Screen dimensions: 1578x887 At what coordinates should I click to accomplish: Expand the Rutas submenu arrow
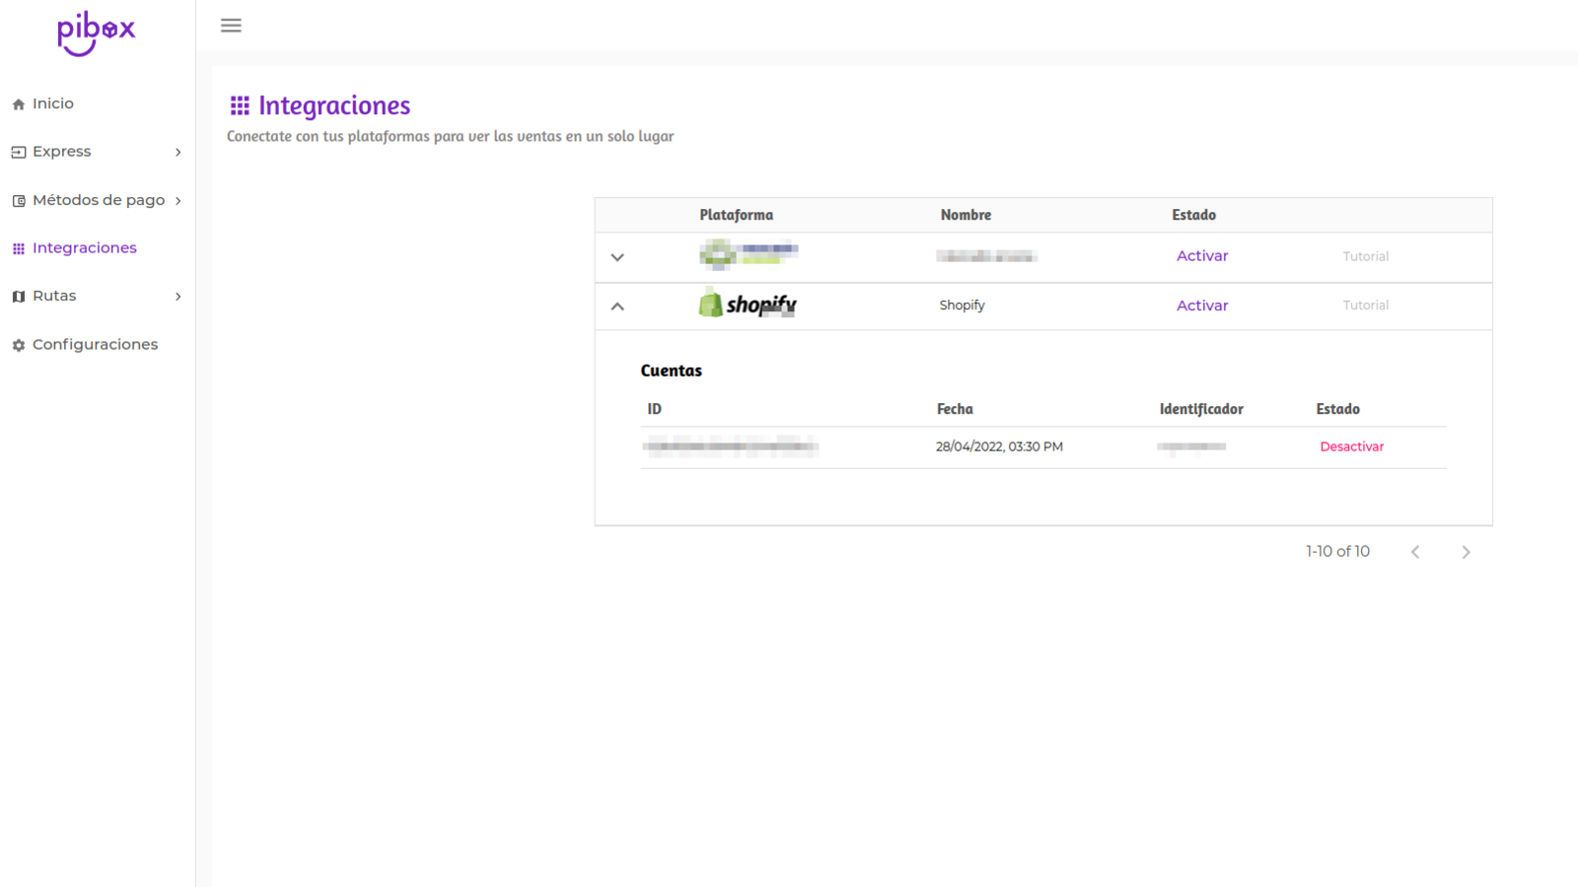[178, 297]
